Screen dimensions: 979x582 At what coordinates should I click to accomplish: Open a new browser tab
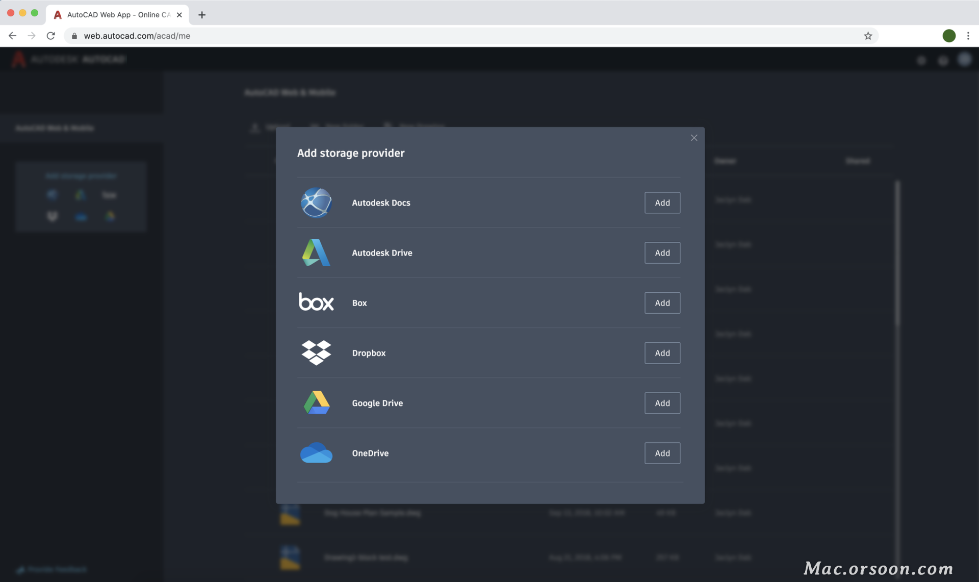point(202,15)
